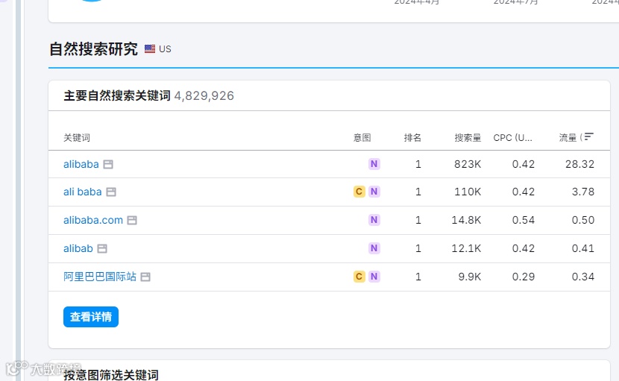
Task: Click C intent badge in 阿里巴巴国际站 row
Action: point(359,277)
